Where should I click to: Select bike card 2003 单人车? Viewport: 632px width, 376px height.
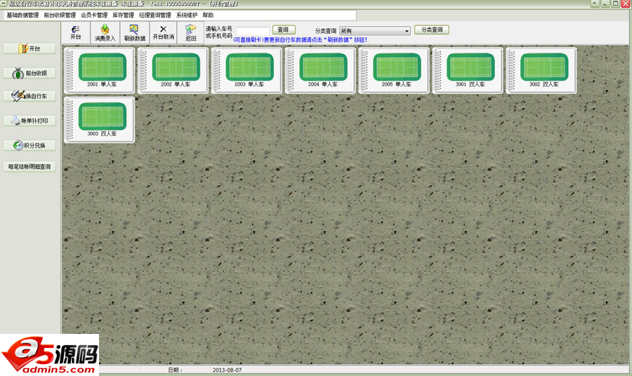[x=249, y=70]
